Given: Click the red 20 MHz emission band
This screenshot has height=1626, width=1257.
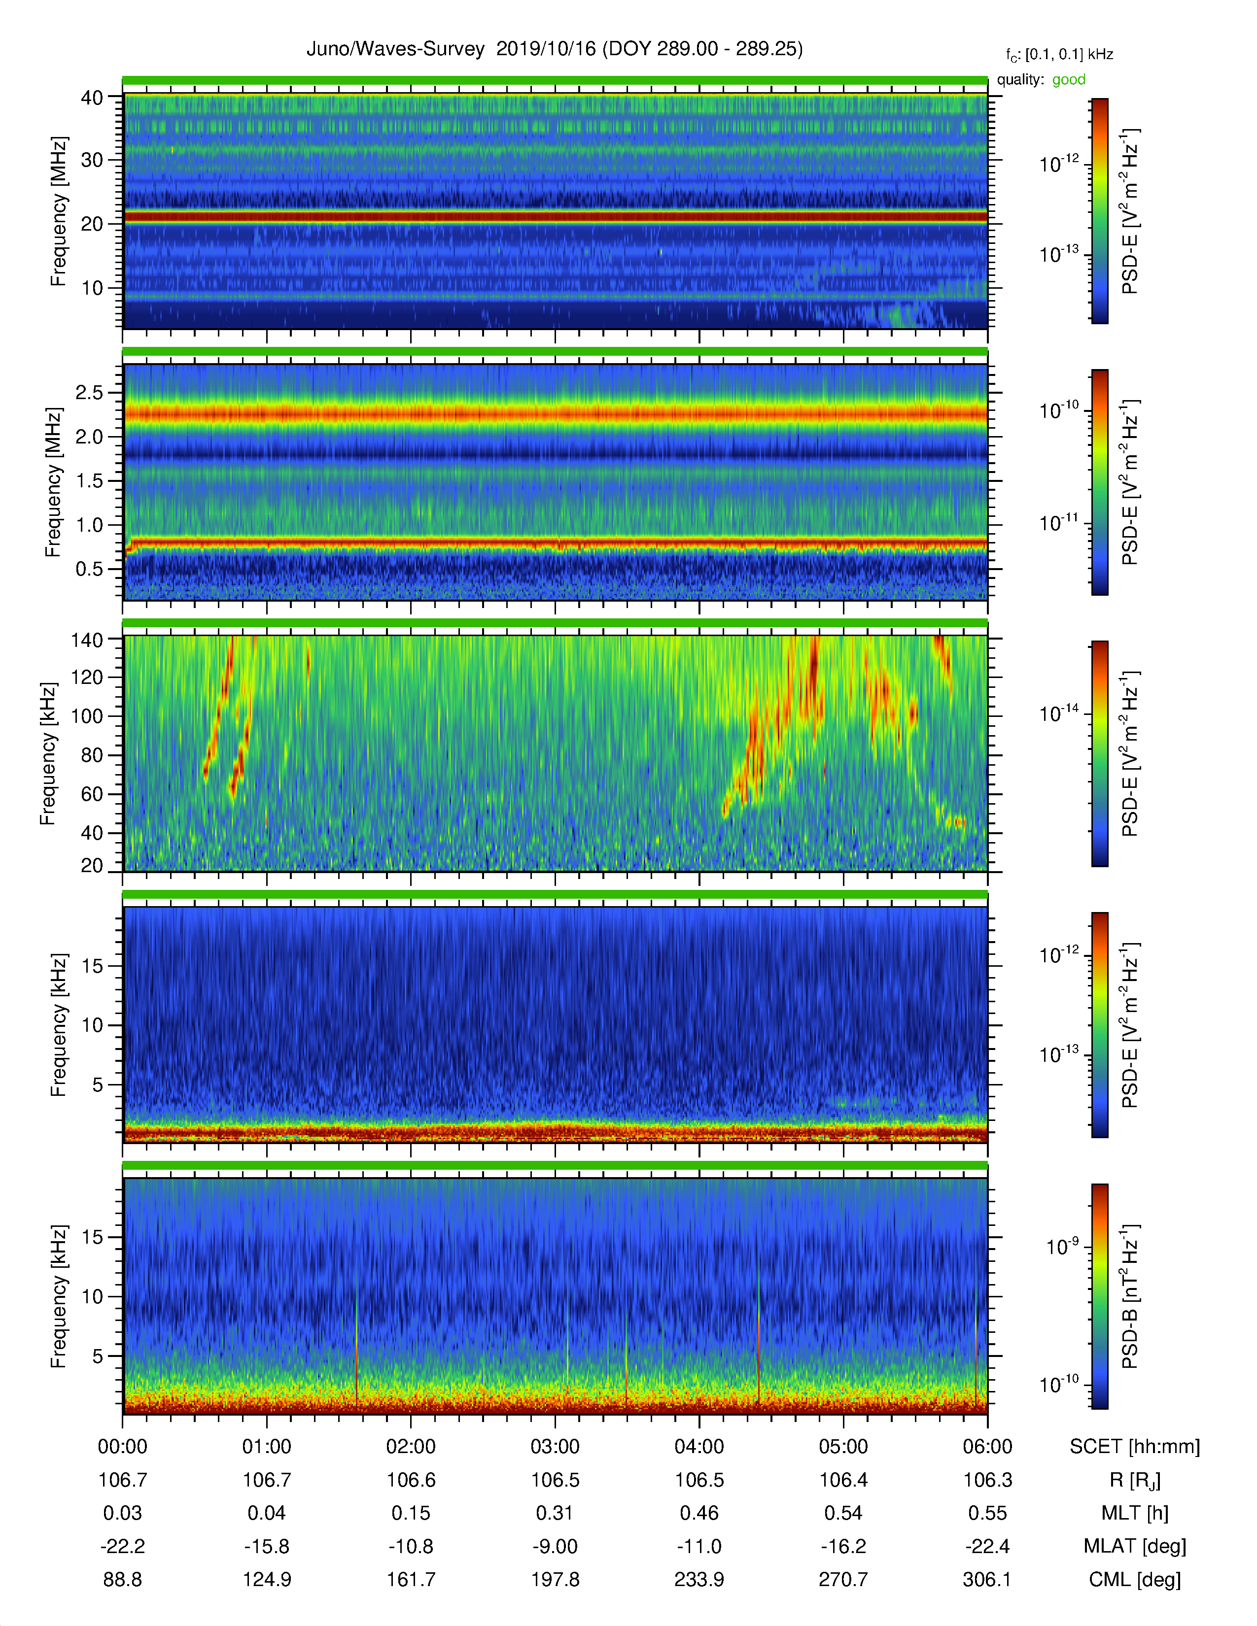Looking at the screenshot, I should tap(555, 217).
